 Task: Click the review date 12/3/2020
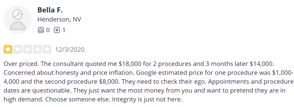click(x=70, y=50)
